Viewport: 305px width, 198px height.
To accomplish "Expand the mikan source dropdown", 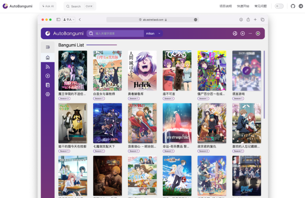I will pos(153,33).
